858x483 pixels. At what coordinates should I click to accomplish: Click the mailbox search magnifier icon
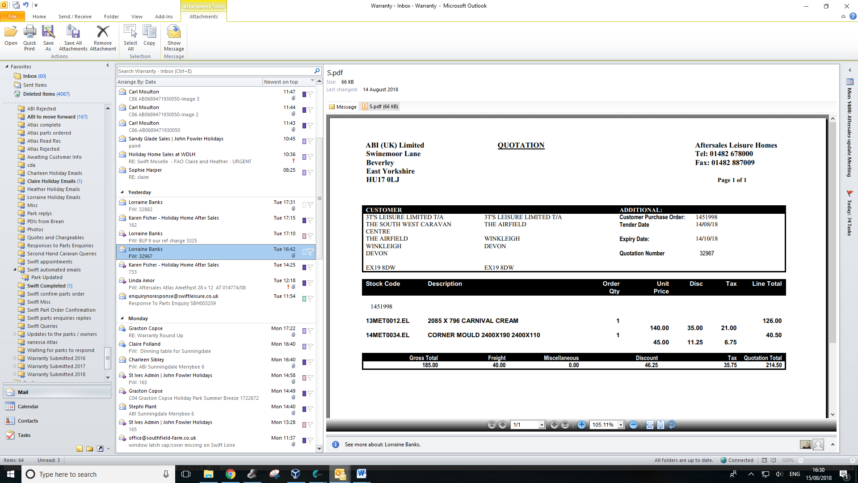pos(317,71)
